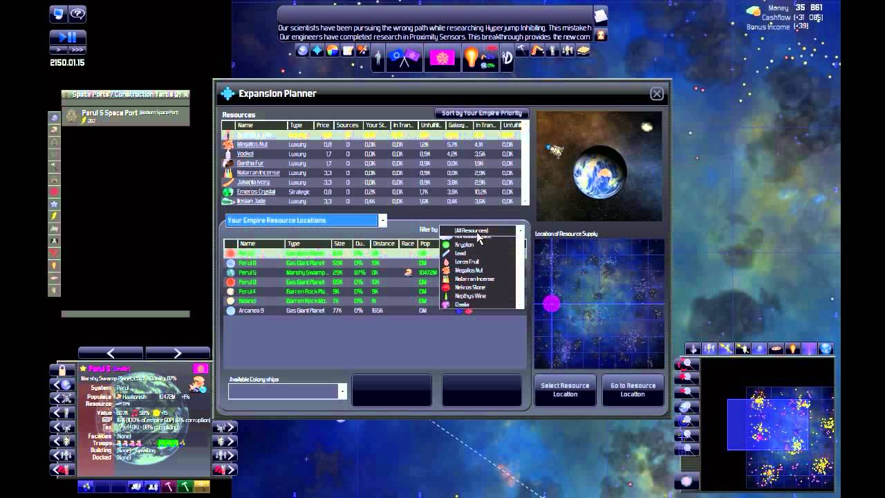Open the ship designs icon in toolbar
The width and height of the screenshot is (885, 498).
(552, 50)
